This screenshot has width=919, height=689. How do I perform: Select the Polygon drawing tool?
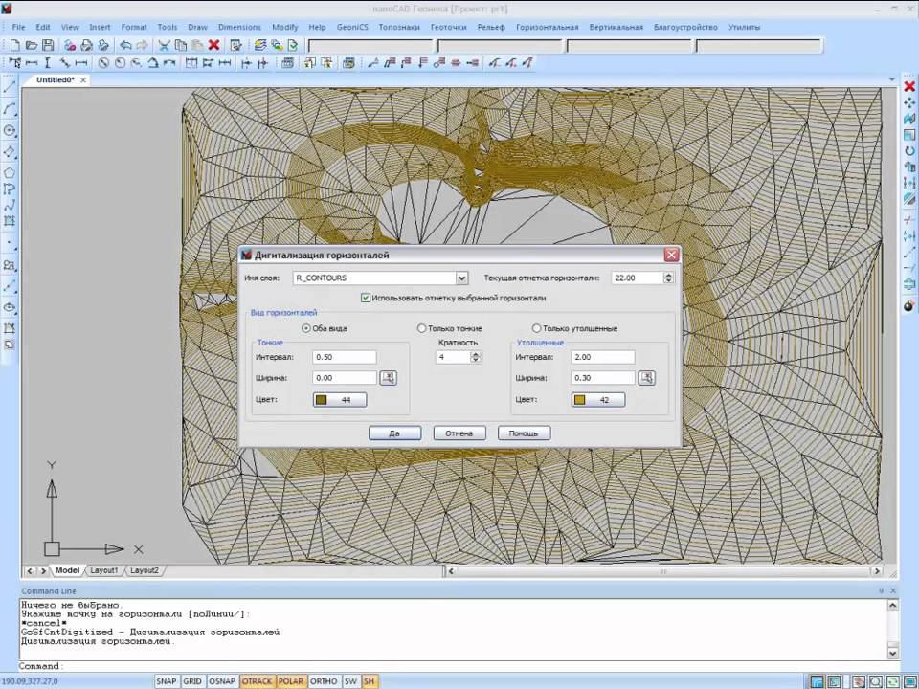pos(10,173)
